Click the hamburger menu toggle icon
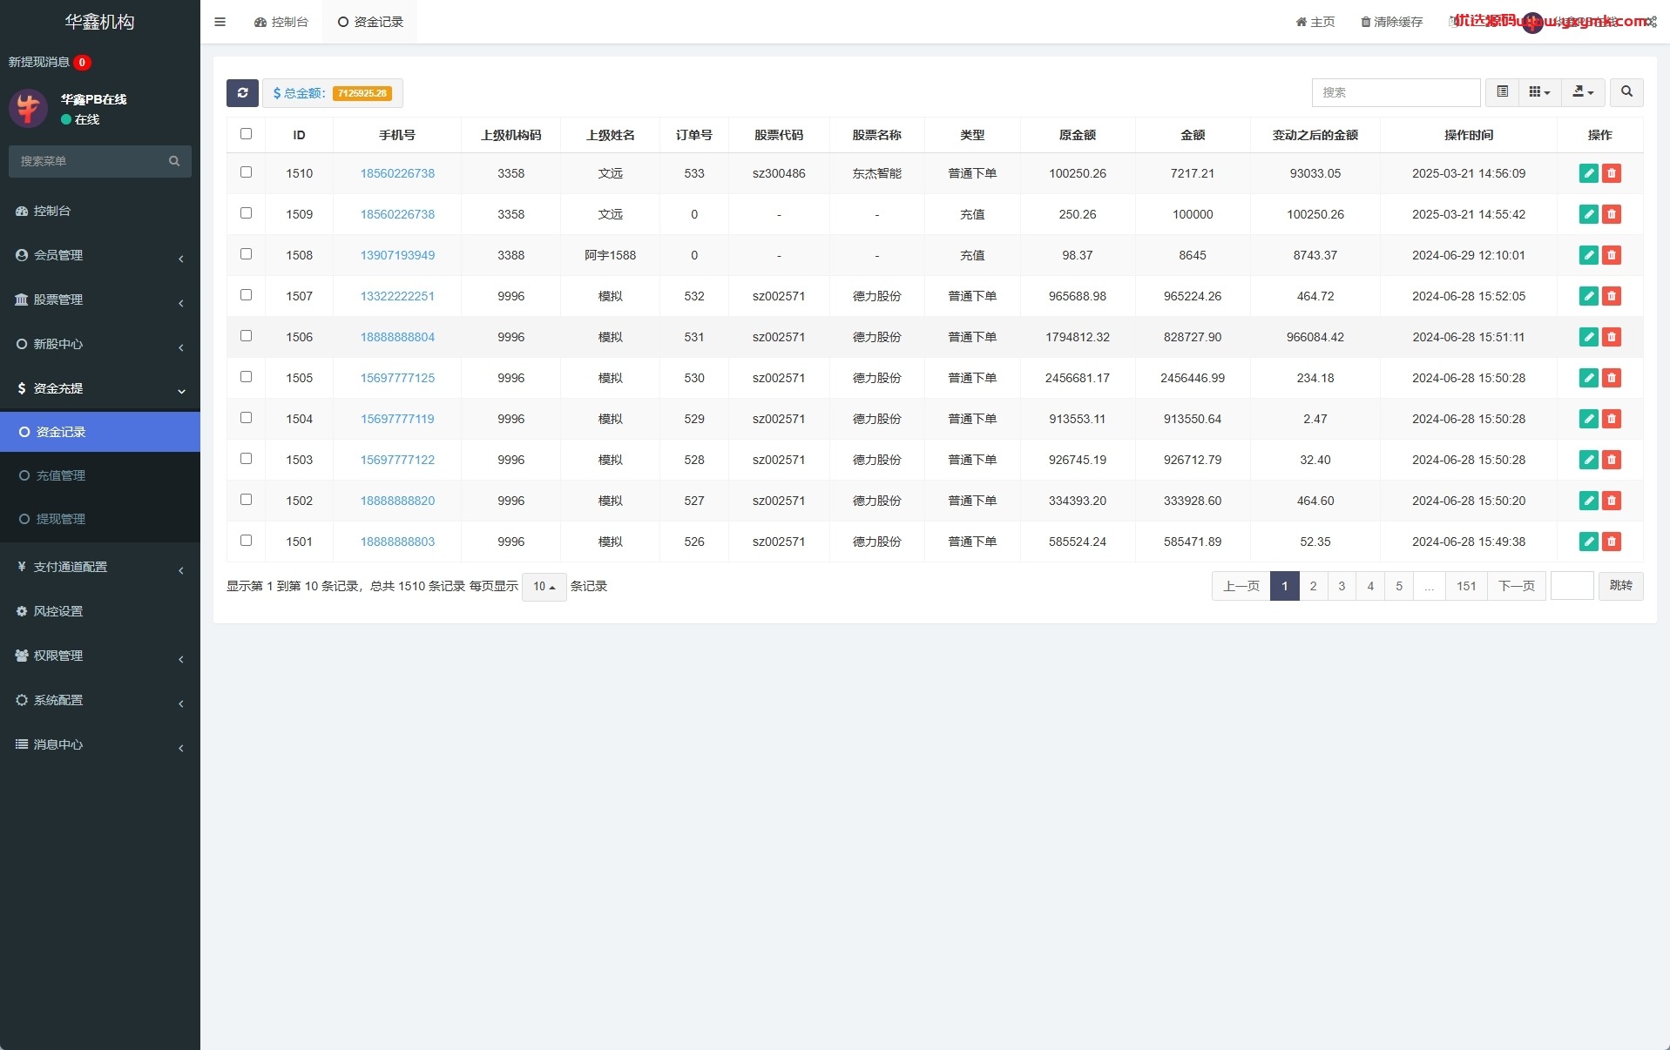The image size is (1670, 1050). [220, 22]
